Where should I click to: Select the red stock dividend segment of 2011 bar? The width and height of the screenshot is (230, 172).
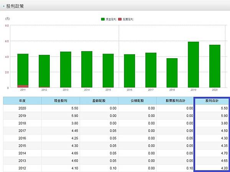point(23,86)
